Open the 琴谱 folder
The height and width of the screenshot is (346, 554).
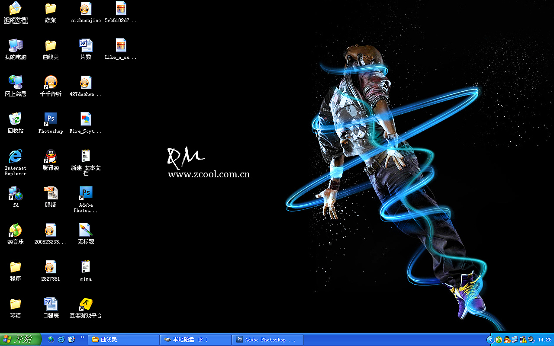(x=16, y=308)
